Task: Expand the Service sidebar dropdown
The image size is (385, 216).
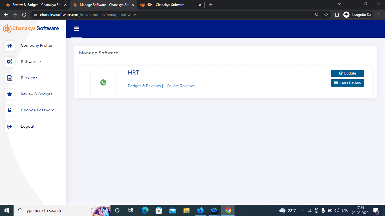Action: tap(30, 78)
